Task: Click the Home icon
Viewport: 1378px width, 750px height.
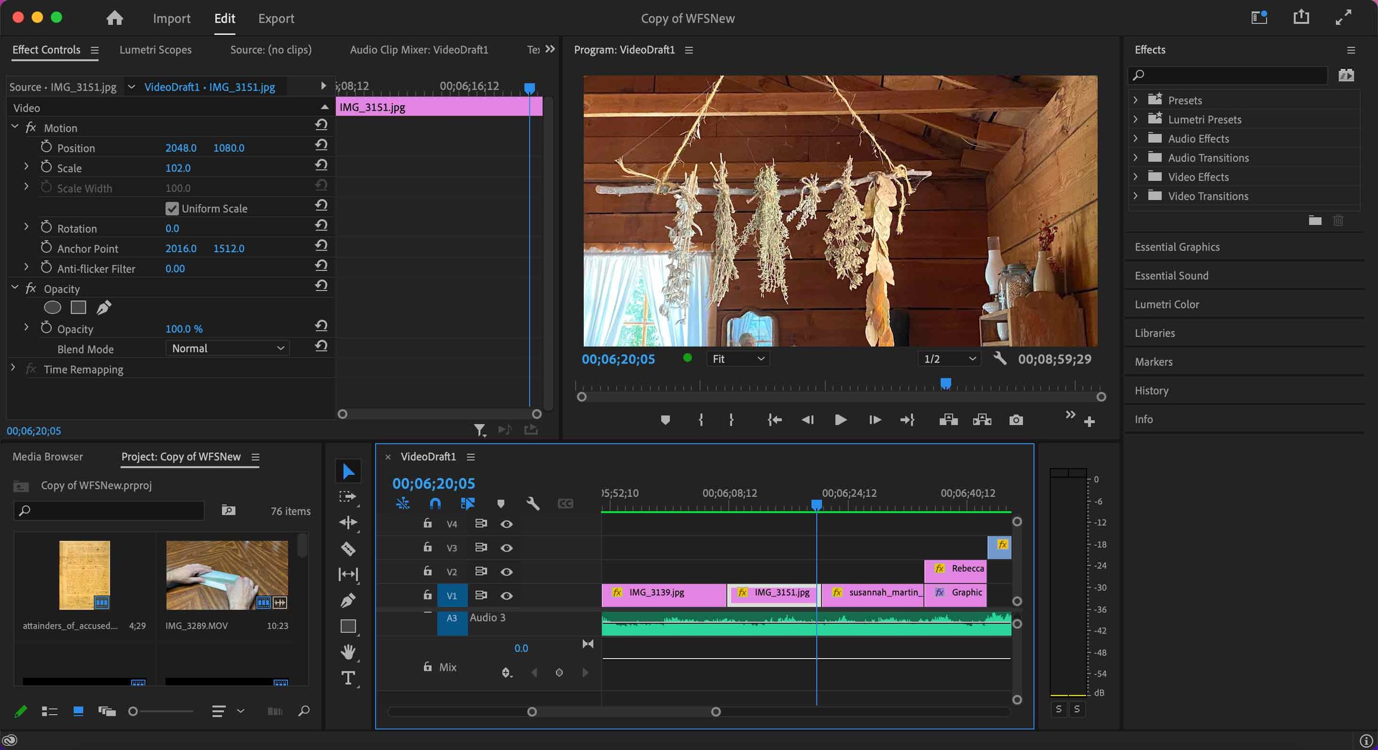Action: [115, 18]
